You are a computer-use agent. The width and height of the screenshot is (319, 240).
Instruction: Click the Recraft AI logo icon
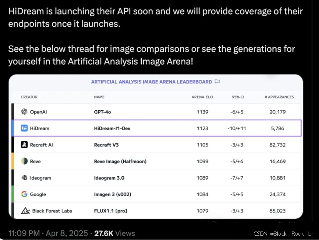[x=24, y=145]
